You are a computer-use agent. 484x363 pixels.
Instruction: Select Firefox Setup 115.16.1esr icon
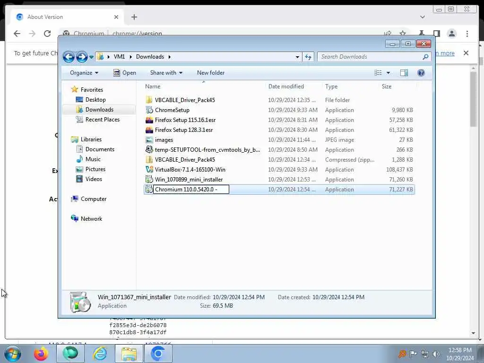[x=149, y=120]
